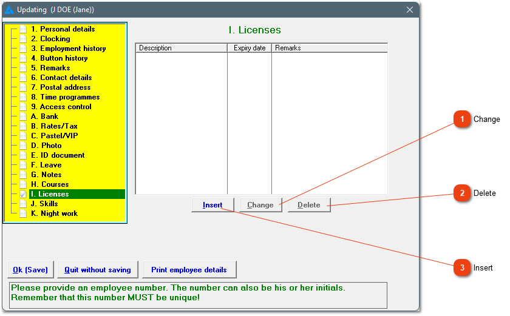The image size is (510, 316).
Task: Click page icon beside D. Photo
Action: click(23, 146)
